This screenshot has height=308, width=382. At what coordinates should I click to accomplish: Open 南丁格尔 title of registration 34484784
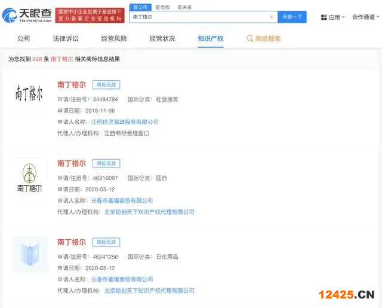click(72, 85)
